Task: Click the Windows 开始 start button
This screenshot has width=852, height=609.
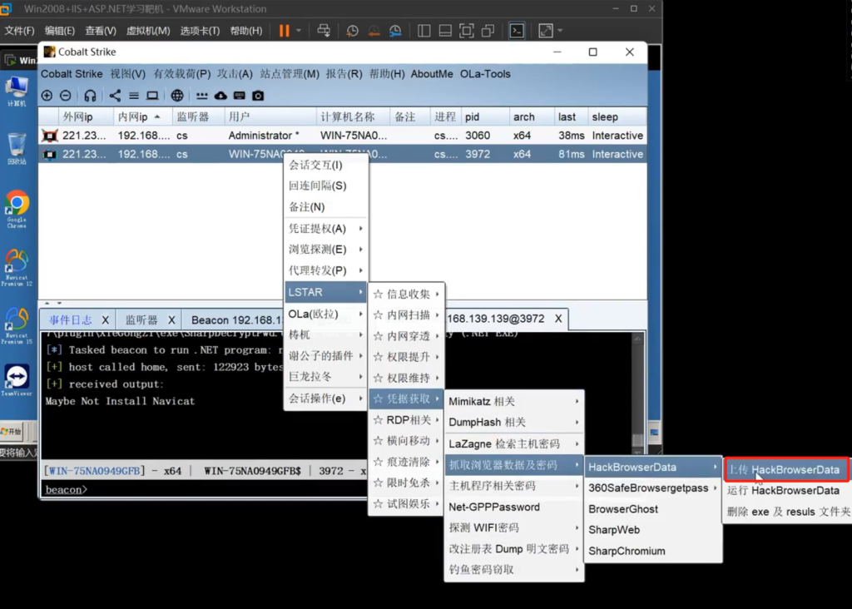Action: coord(12,432)
